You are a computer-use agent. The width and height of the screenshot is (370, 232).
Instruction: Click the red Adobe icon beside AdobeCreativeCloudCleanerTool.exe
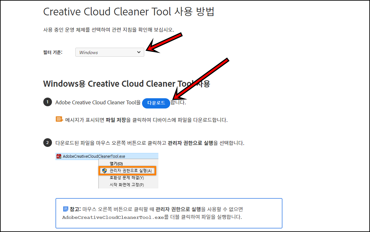(59, 156)
